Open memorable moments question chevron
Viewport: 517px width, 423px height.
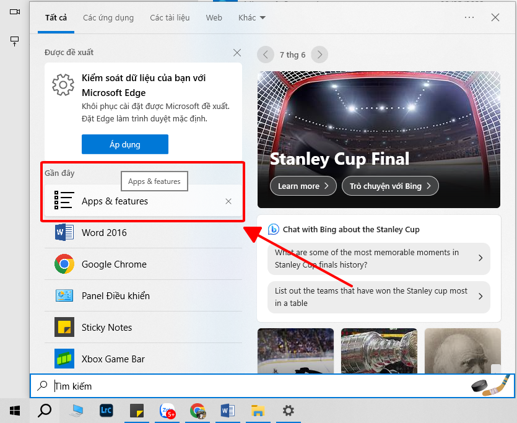coord(480,258)
